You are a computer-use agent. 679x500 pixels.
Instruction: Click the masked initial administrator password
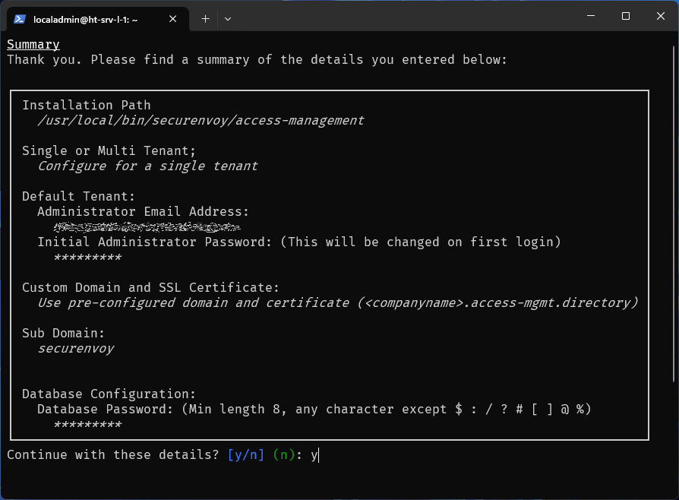click(x=87, y=258)
